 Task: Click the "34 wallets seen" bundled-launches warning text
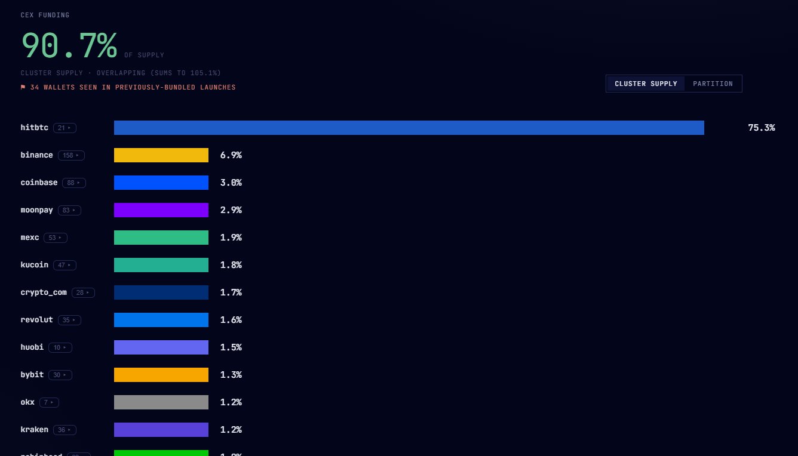pyautogui.click(x=133, y=87)
